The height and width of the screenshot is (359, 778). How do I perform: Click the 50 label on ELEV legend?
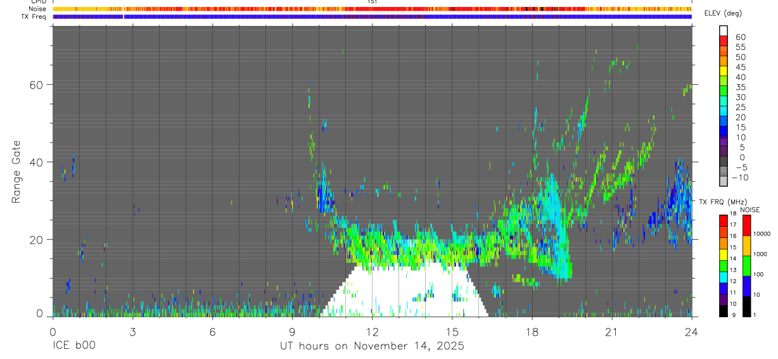pos(740,57)
